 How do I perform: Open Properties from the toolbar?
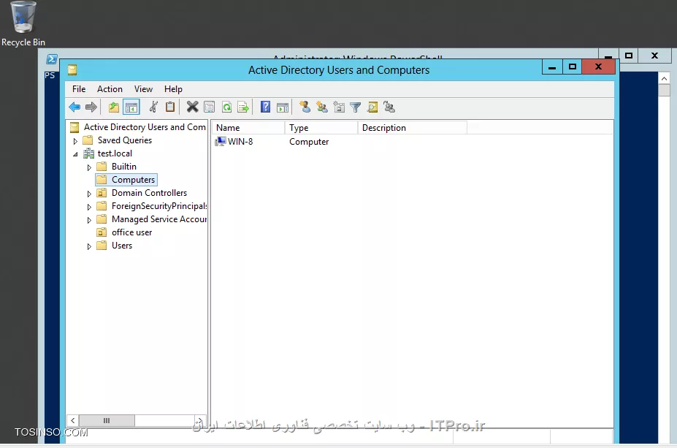coord(210,107)
